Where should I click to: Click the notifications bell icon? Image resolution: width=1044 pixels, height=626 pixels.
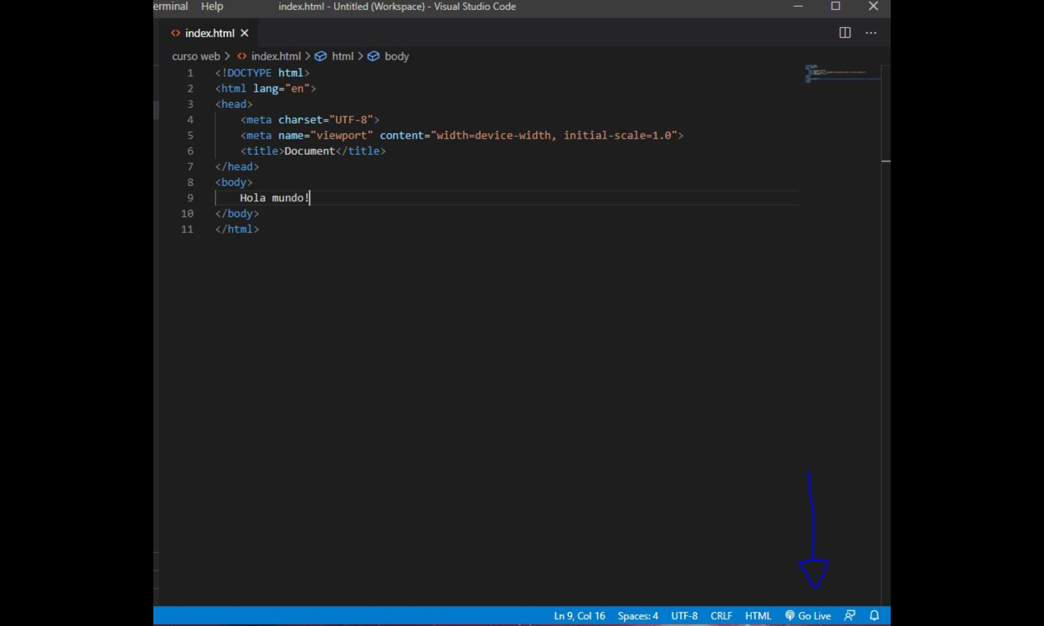pyautogui.click(x=874, y=616)
